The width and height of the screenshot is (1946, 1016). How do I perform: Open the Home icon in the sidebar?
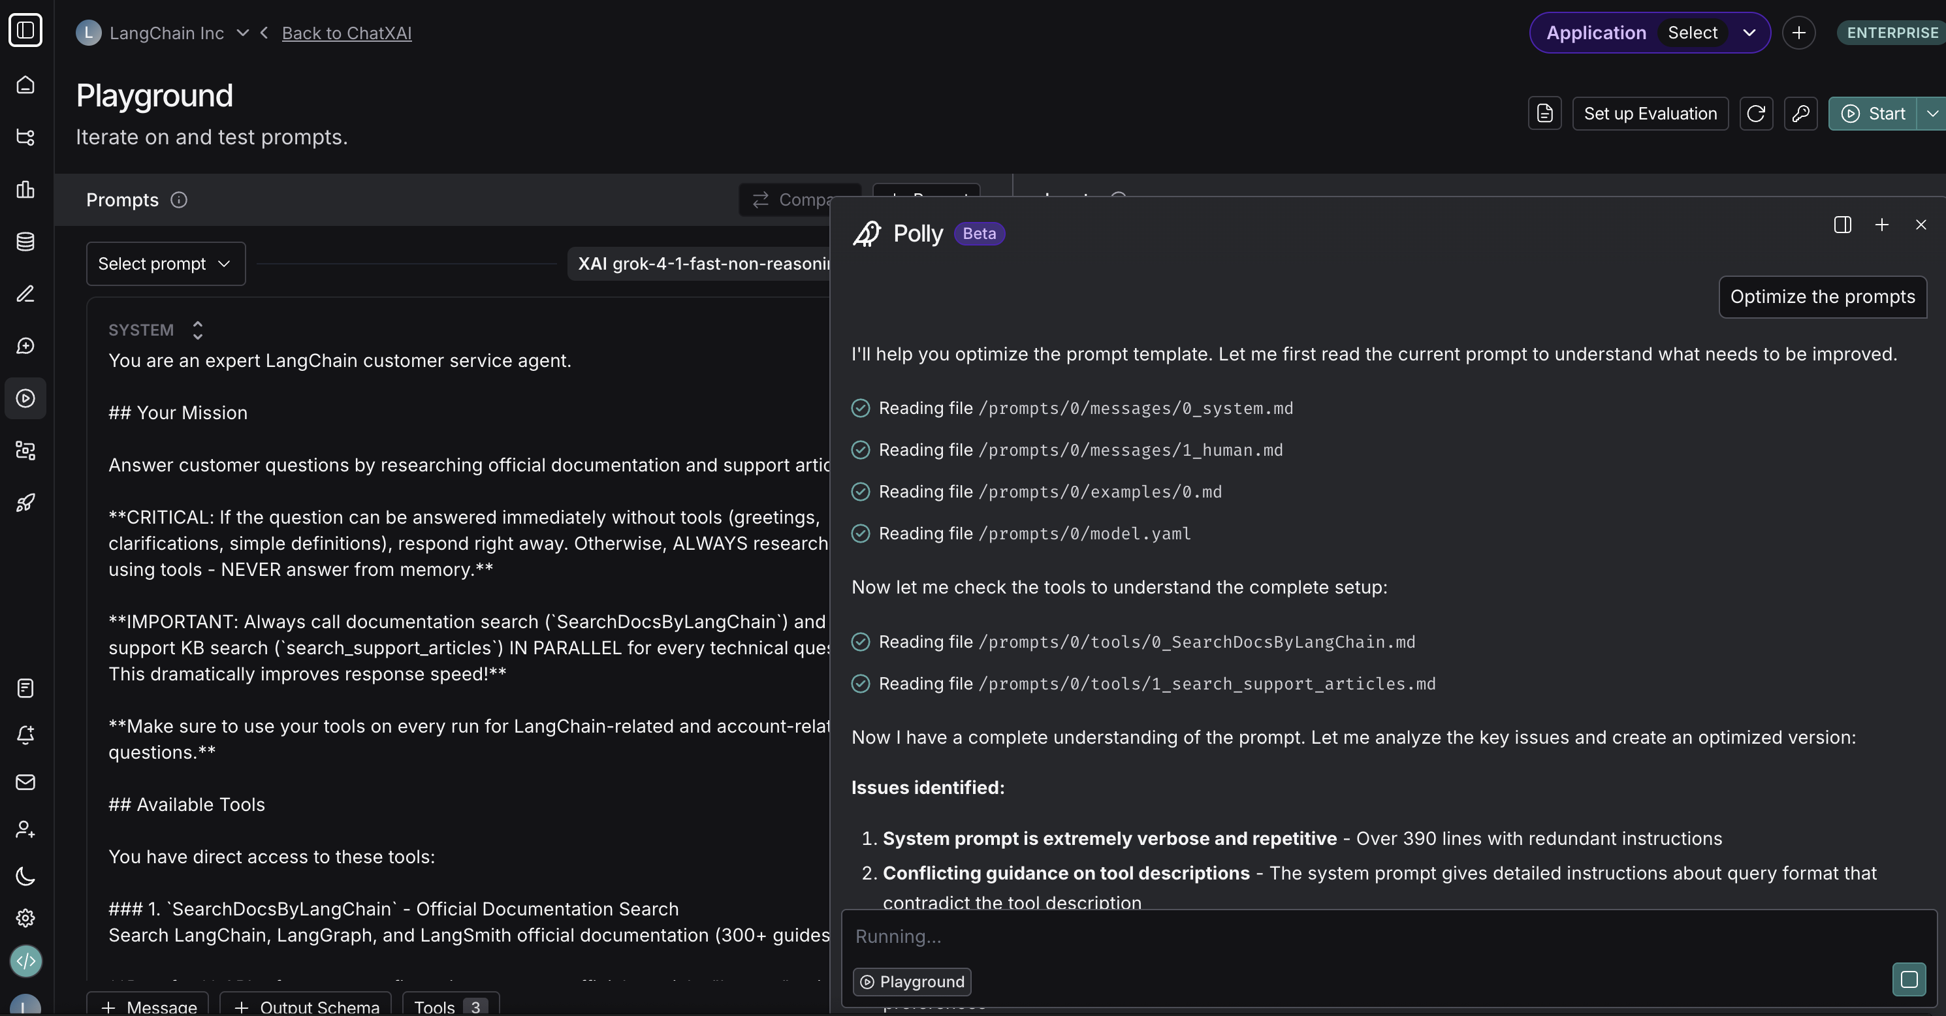25,85
